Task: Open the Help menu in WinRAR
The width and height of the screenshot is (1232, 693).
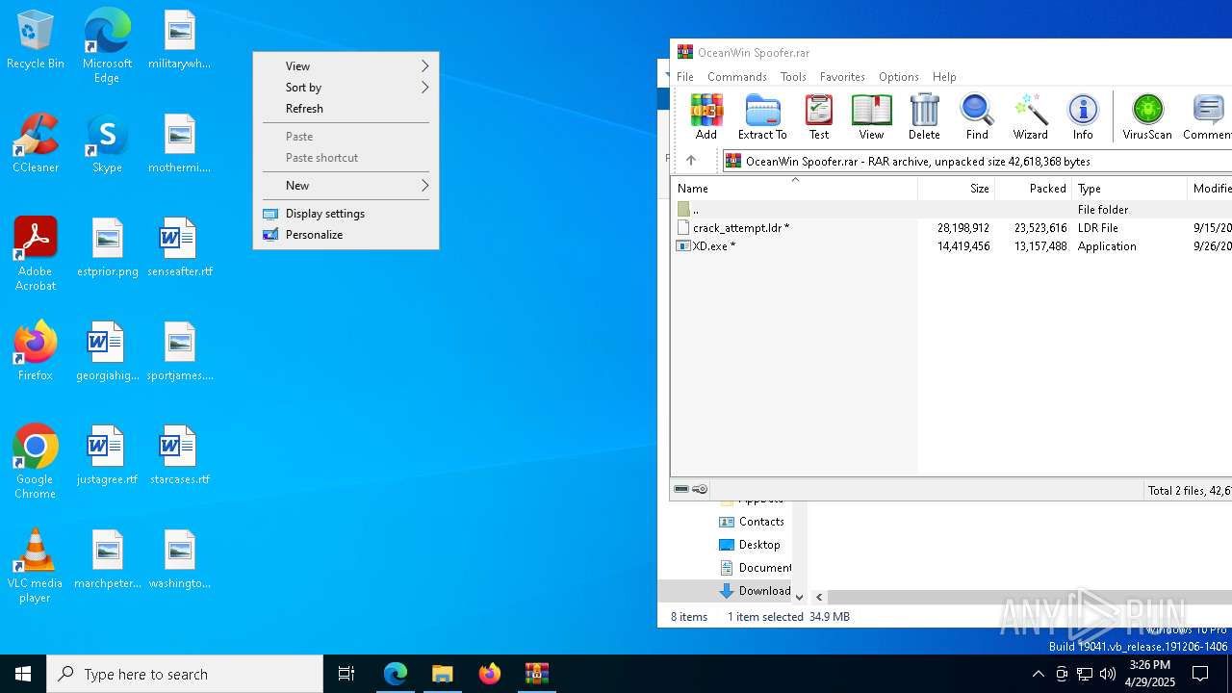Action: click(x=944, y=77)
